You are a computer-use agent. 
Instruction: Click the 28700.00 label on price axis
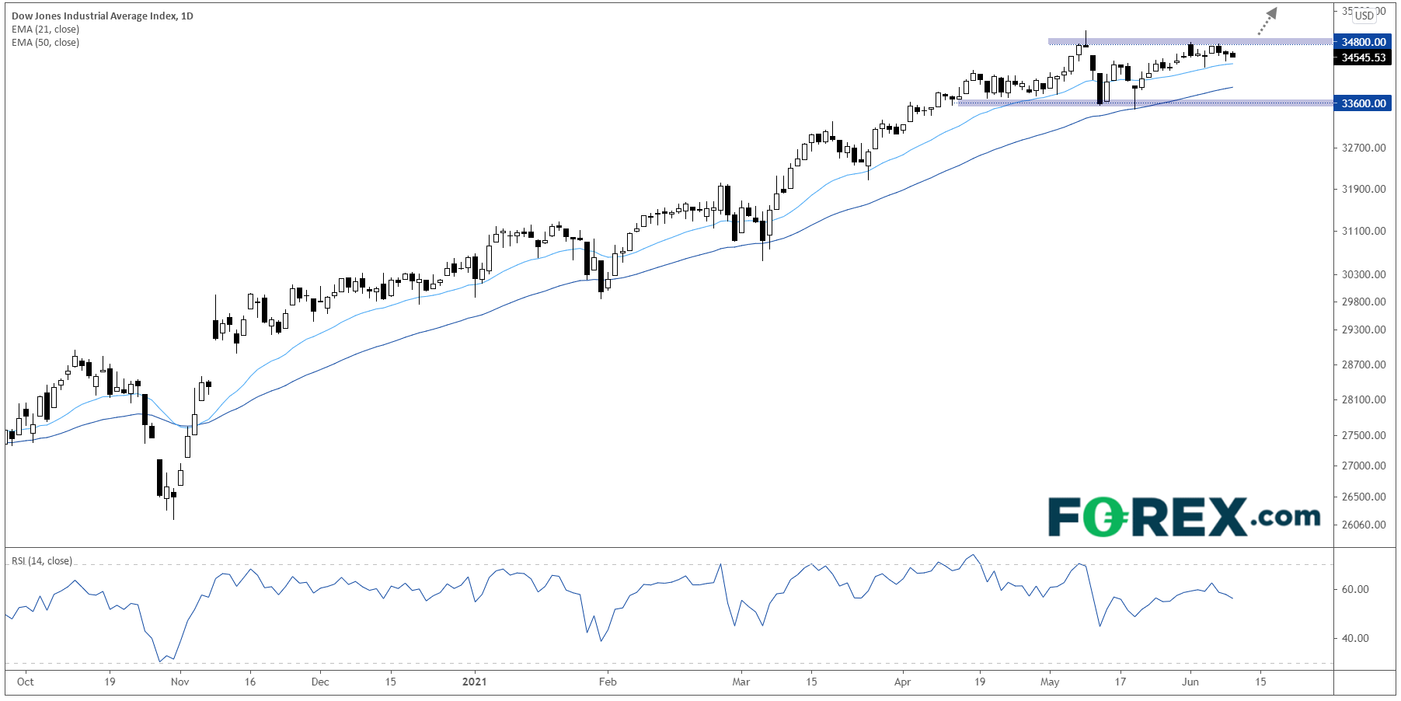click(x=1363, y=364)
